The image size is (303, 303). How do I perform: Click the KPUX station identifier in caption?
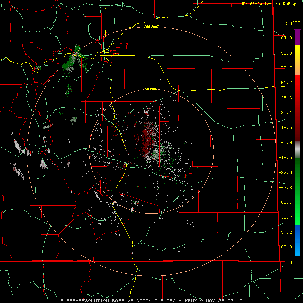tap(191, 301)
